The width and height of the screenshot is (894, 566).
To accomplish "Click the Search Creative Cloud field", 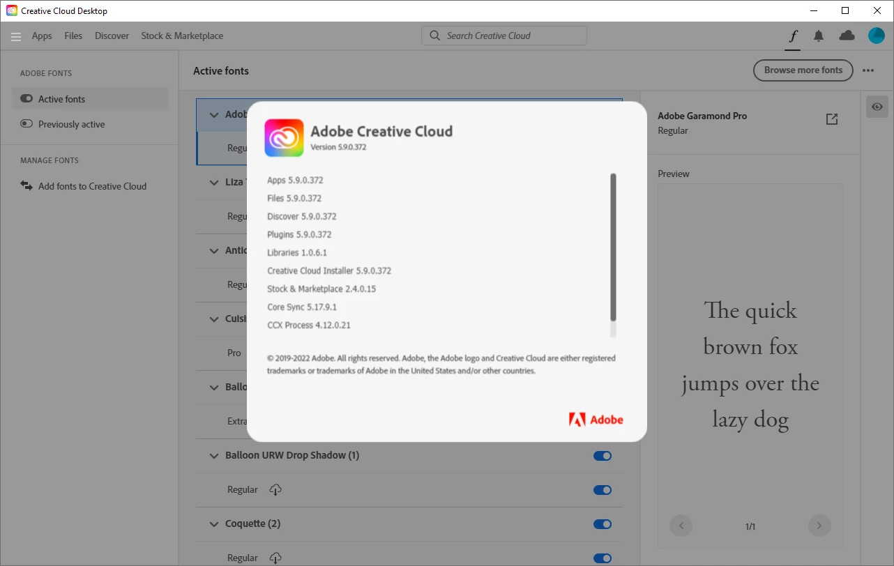I will click(504, 36).
